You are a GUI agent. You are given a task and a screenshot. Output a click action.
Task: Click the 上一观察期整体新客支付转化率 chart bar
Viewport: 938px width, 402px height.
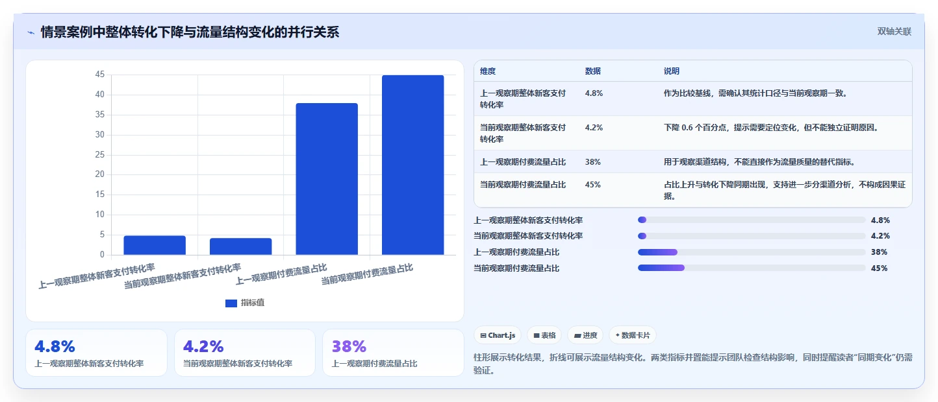[x=155, y=245]
